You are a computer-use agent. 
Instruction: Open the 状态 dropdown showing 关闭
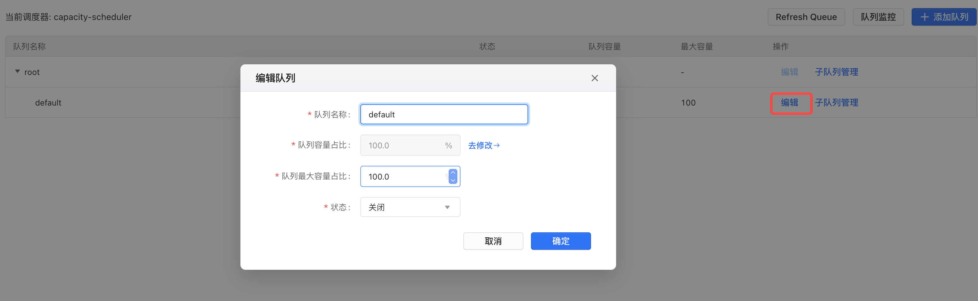[x=410, y=207]
